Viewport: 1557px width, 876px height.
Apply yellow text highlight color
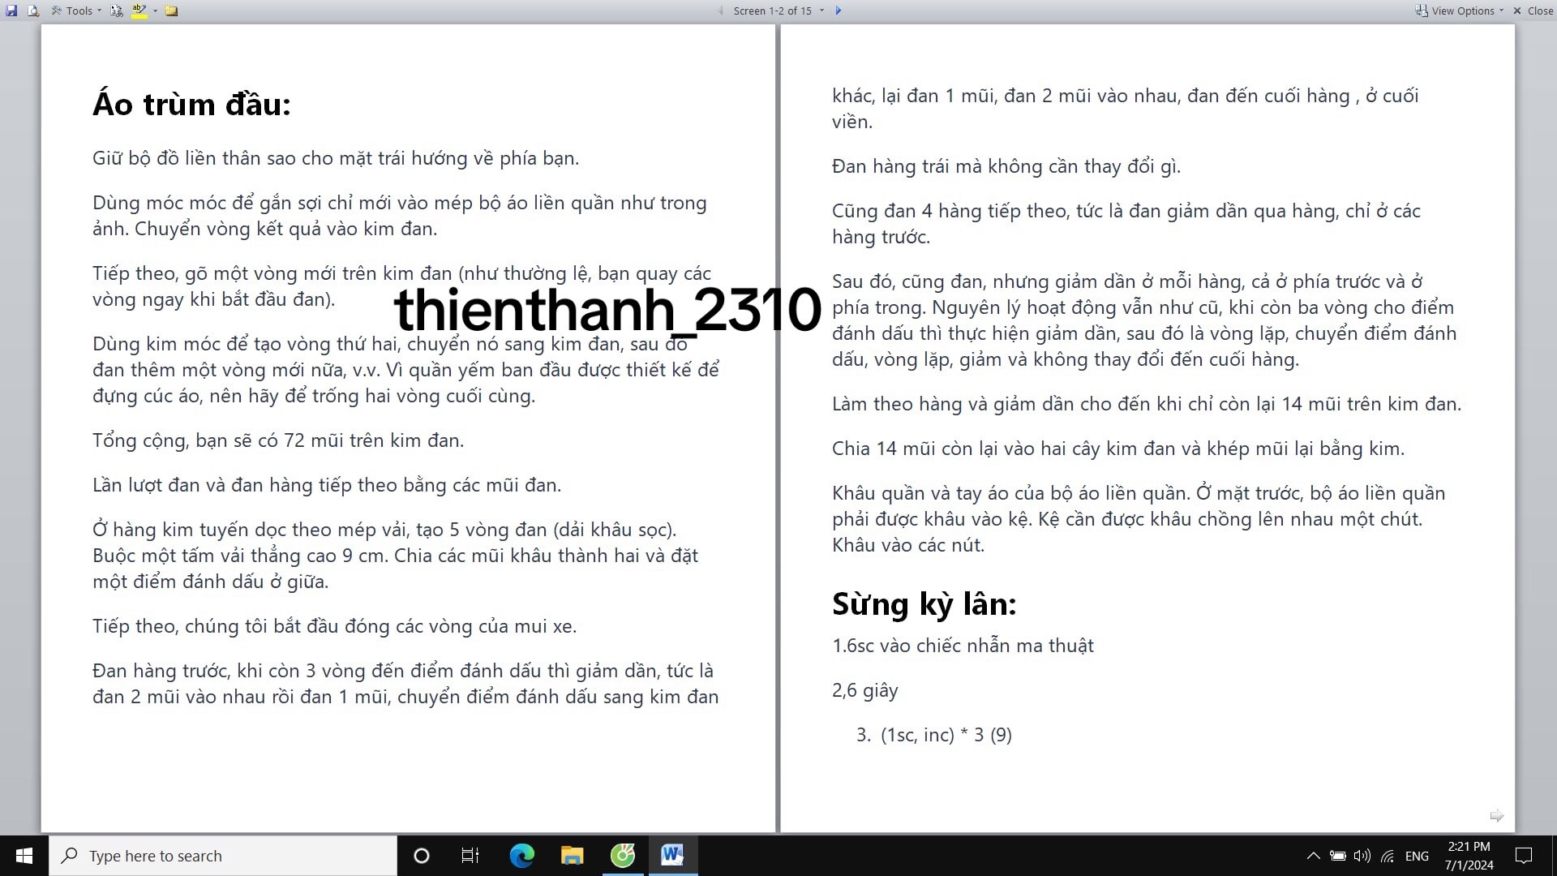click(x=139, y=11)
